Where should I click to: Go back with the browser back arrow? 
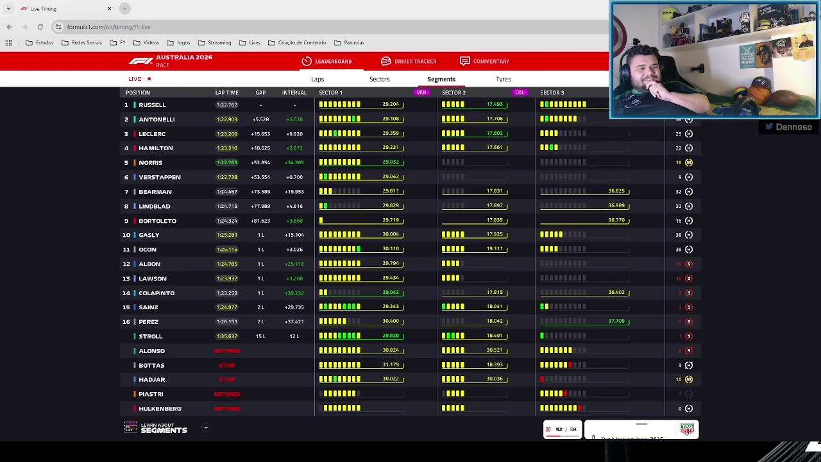coord(10,27)
